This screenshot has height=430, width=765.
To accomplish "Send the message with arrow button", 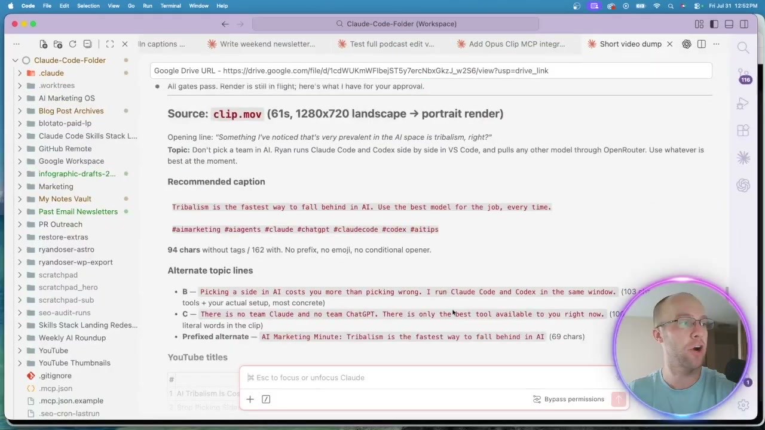I will 619,399.
